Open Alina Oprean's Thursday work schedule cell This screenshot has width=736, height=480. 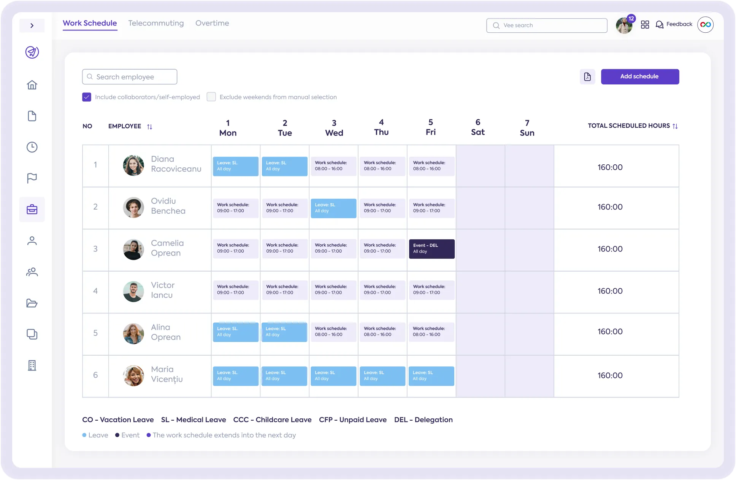click(382, 332)
